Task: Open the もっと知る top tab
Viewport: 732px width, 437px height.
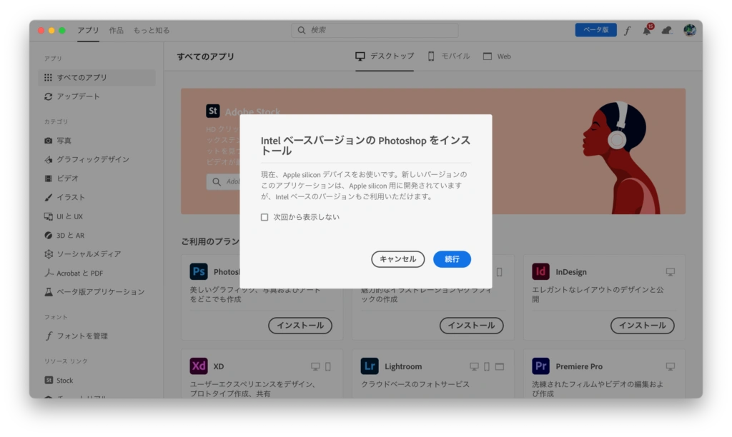Action: (x=152, y=30)
